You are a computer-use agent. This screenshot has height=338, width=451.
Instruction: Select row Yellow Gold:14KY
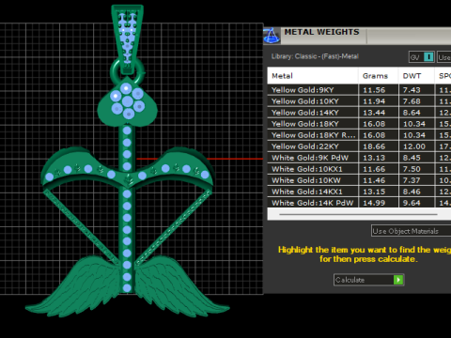tap(359, 113)
